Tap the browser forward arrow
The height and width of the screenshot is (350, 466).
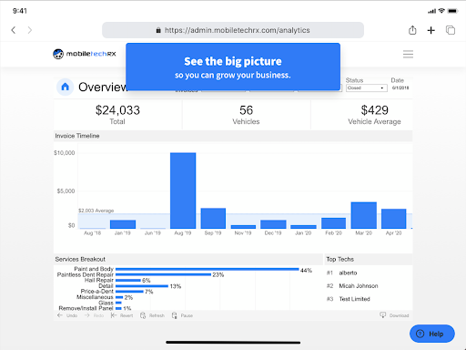[29, 30]
